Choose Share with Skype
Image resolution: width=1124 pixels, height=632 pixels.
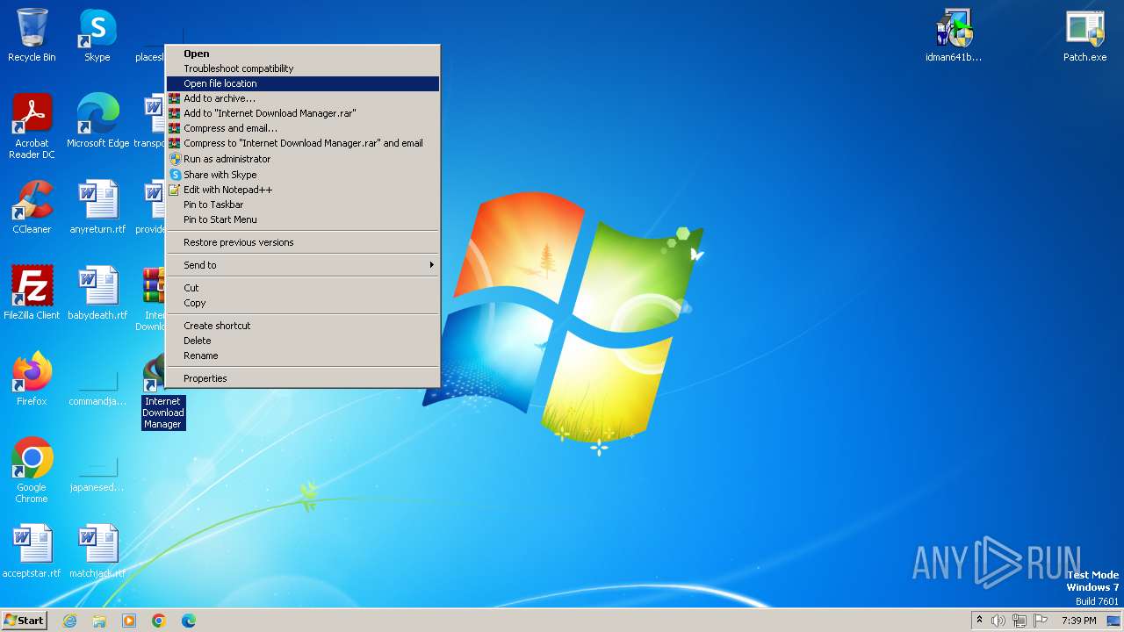coord(303,175)
